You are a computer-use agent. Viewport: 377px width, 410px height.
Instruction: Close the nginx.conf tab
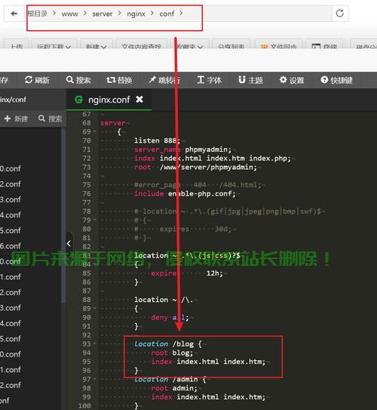point(139,100)
